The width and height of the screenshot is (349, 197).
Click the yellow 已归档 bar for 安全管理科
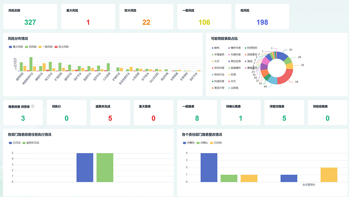pos(329,175)
